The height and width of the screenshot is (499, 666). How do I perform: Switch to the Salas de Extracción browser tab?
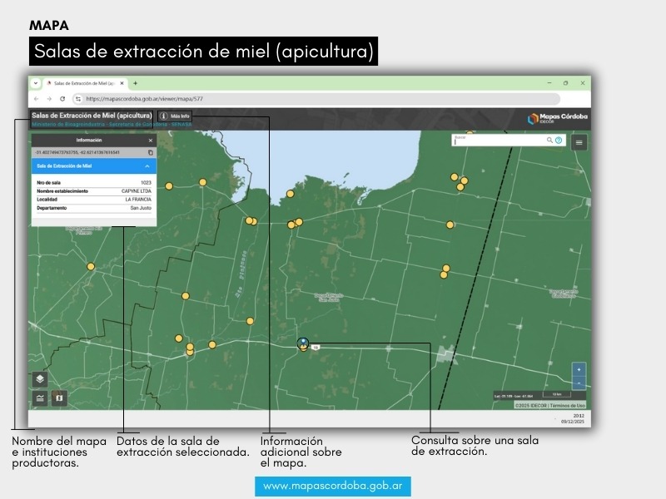83,83
